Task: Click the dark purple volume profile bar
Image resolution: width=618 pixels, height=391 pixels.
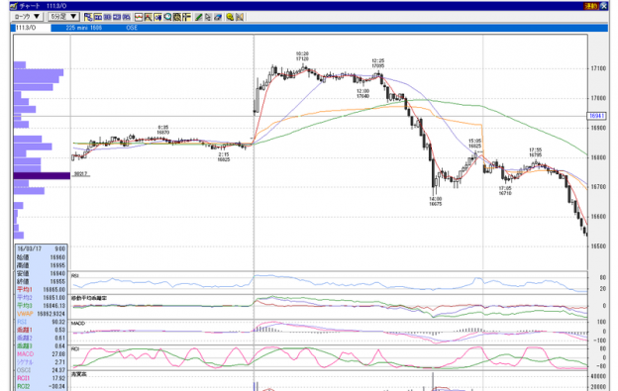Action: click(42, 175)
